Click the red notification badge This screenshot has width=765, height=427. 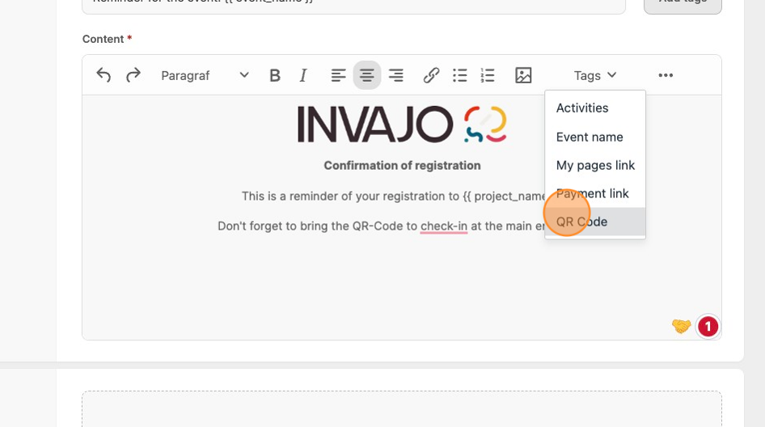tap(708, 327)
